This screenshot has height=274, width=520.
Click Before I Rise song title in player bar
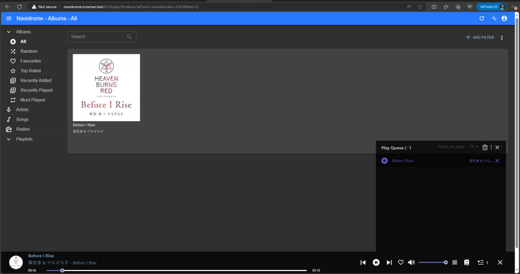pos(41,256)
